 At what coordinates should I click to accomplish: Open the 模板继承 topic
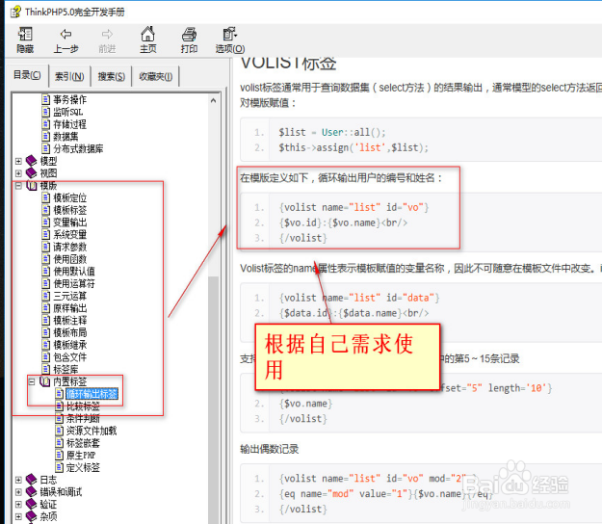(x=70, y=345)
